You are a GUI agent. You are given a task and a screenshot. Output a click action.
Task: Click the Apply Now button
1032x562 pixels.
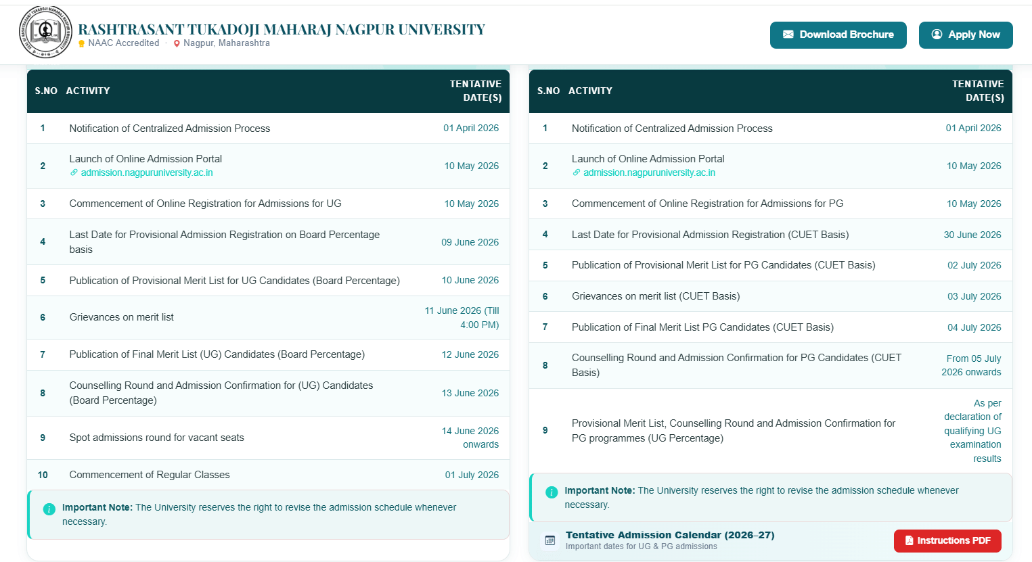pos(966,34)
